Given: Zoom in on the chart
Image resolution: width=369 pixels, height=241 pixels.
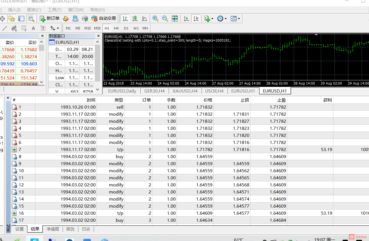Looking at the screenshot, I should click(x=155, y=19).
